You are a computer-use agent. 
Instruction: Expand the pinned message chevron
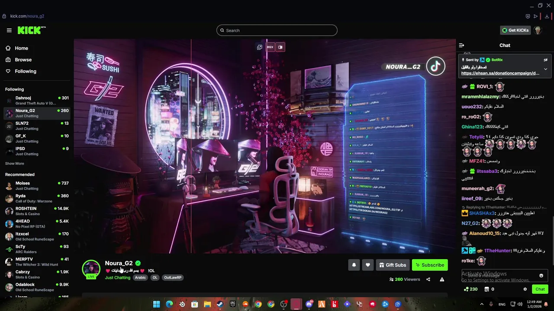click(545, 69)
